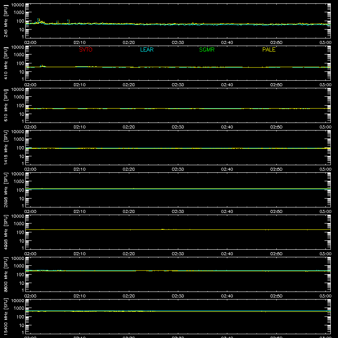Click the 15400 MHz [SFU] axis label
Image resolution: width=338 pixels, height=338 pixels.
point(5,316)
